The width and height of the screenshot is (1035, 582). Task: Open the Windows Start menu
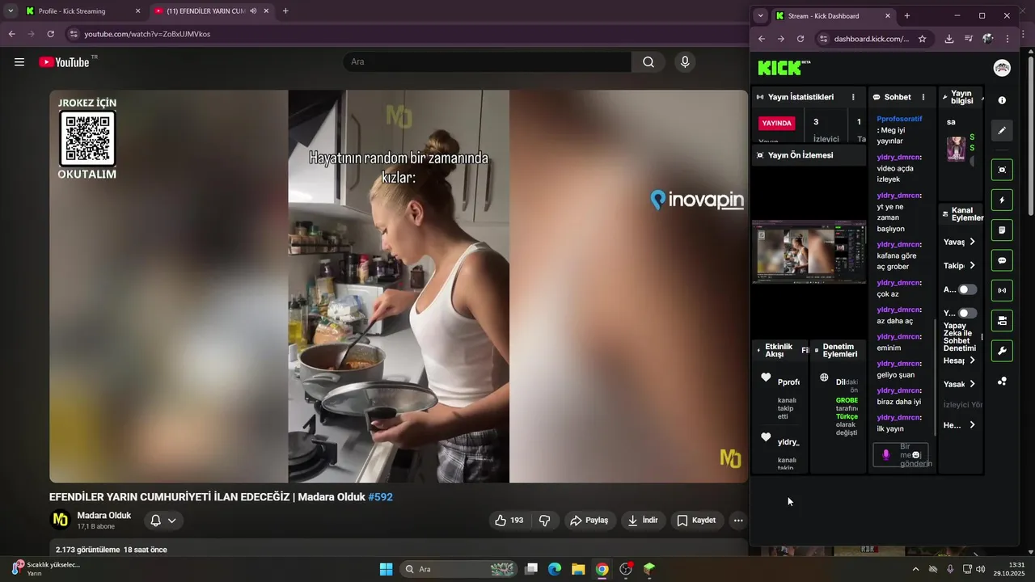(x=386, y=569)
